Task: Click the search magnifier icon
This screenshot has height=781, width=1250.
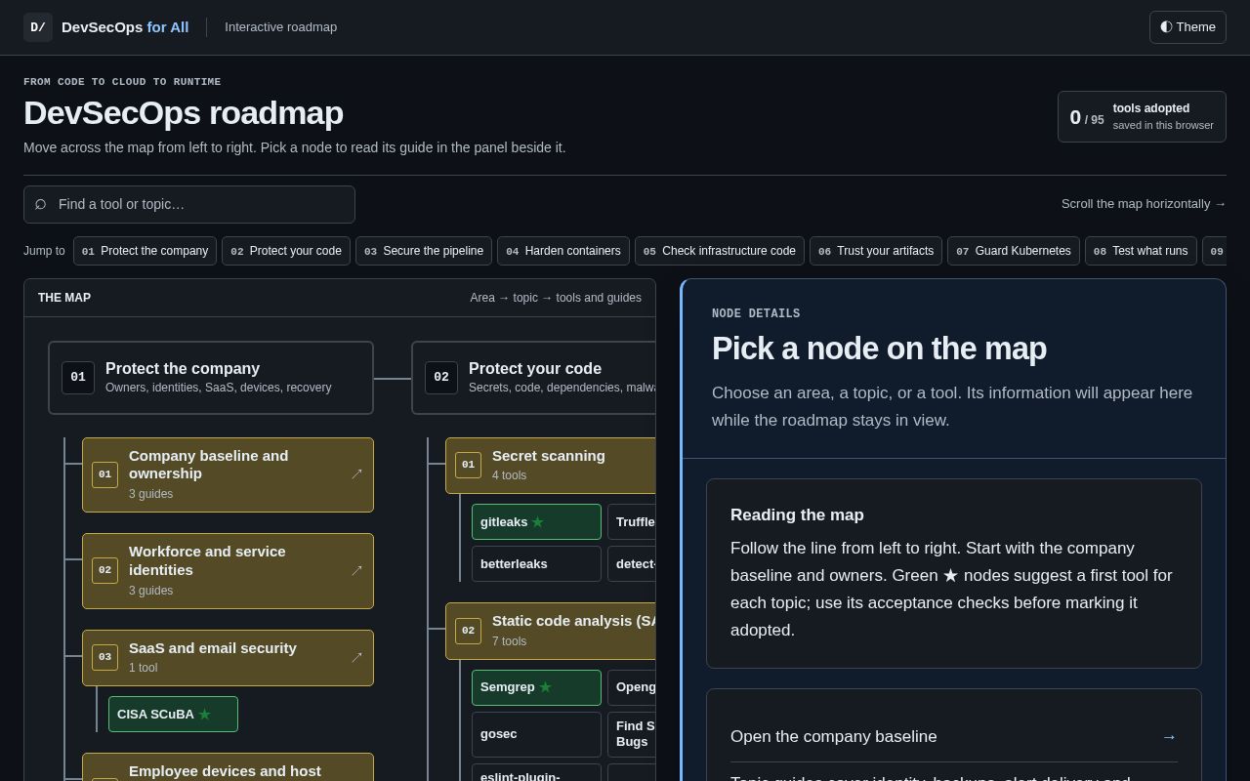Action: (x=41, y=204)
